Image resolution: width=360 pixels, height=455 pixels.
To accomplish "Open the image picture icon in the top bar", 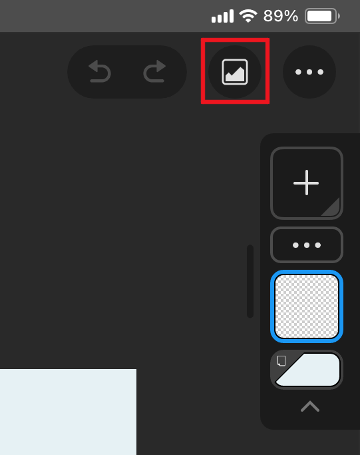I will coord(235,72).
